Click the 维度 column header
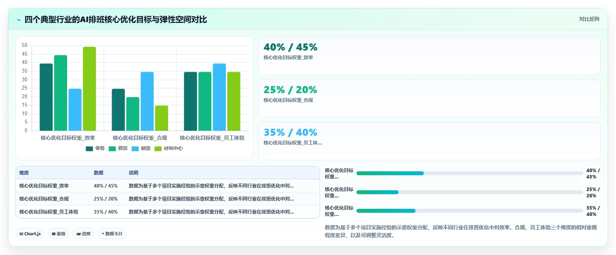The image size is (616, 255). tap(24, 173)
